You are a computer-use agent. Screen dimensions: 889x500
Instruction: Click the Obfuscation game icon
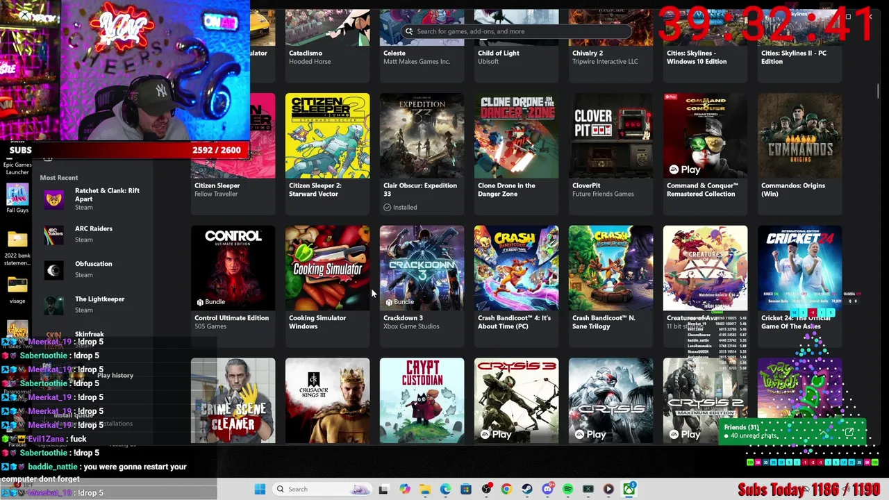click(53, 270)
